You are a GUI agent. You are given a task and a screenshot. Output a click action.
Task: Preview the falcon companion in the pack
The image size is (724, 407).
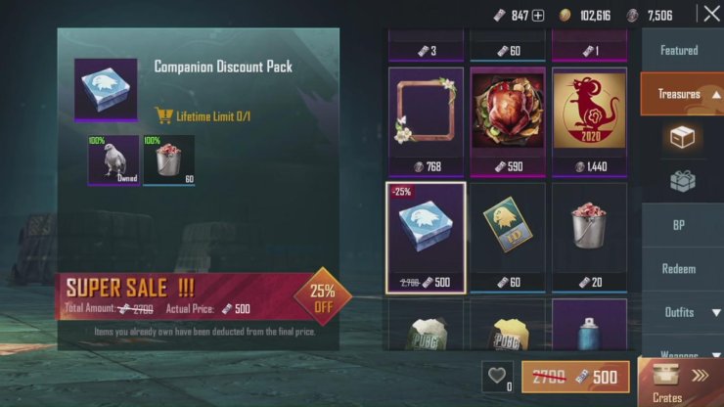pyautogui.click(x=113, y=160)
